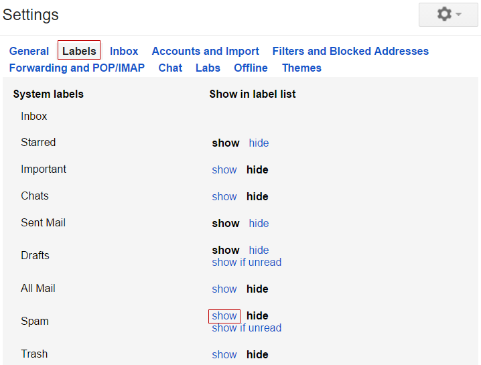
Task: Hide the Starred label
Action: click(x=259, y=143)
